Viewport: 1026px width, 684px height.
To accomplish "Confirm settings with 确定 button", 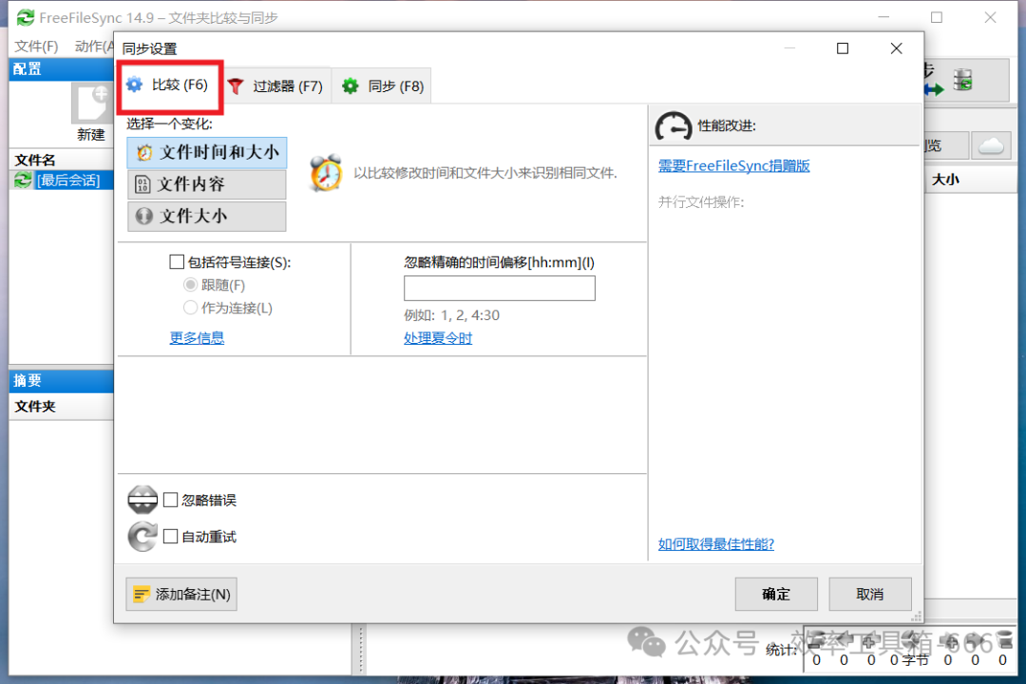I will coord(776,595).
